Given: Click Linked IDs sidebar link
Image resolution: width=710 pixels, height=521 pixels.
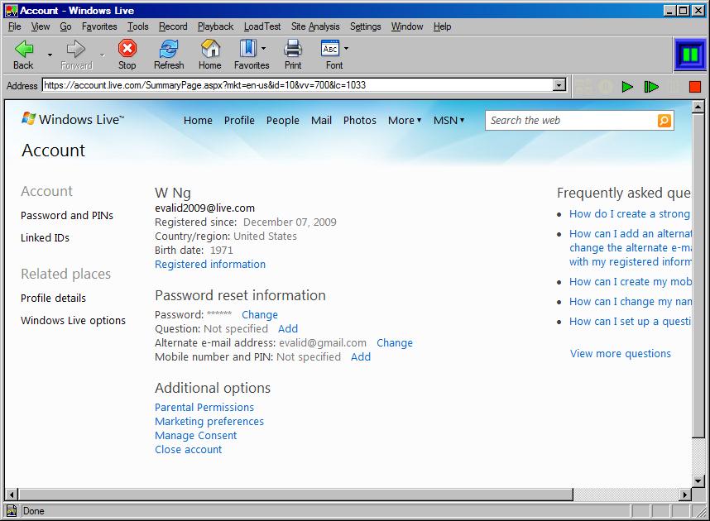Looking at the screenshot, I should 45,237.
